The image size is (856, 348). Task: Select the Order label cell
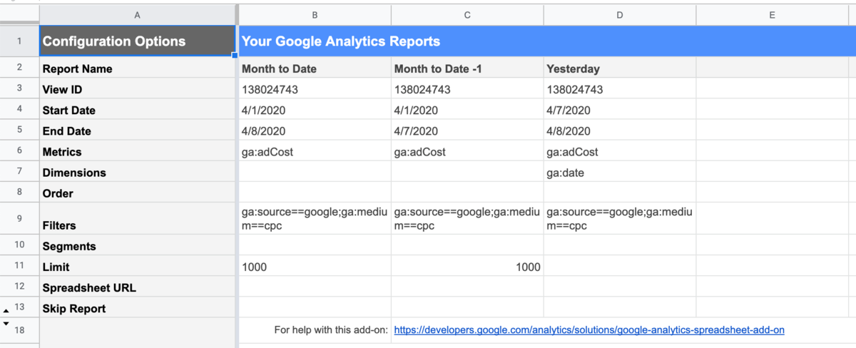[x=137, y=193]
